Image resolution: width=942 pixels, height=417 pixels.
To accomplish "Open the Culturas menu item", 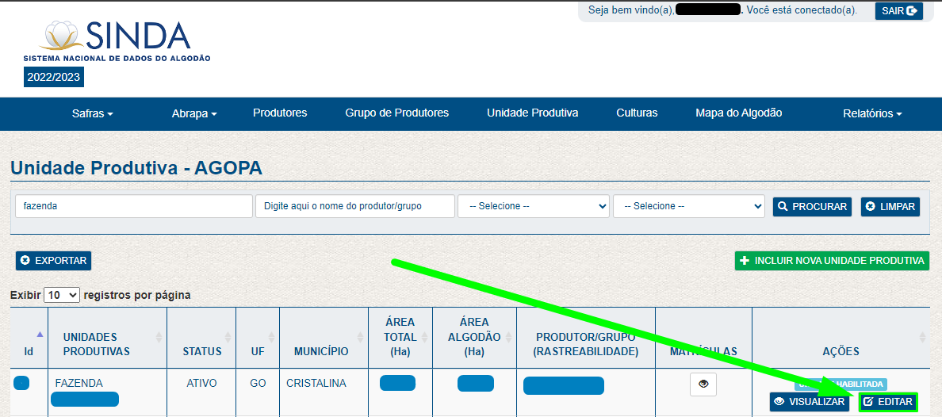I will (637, 113).
